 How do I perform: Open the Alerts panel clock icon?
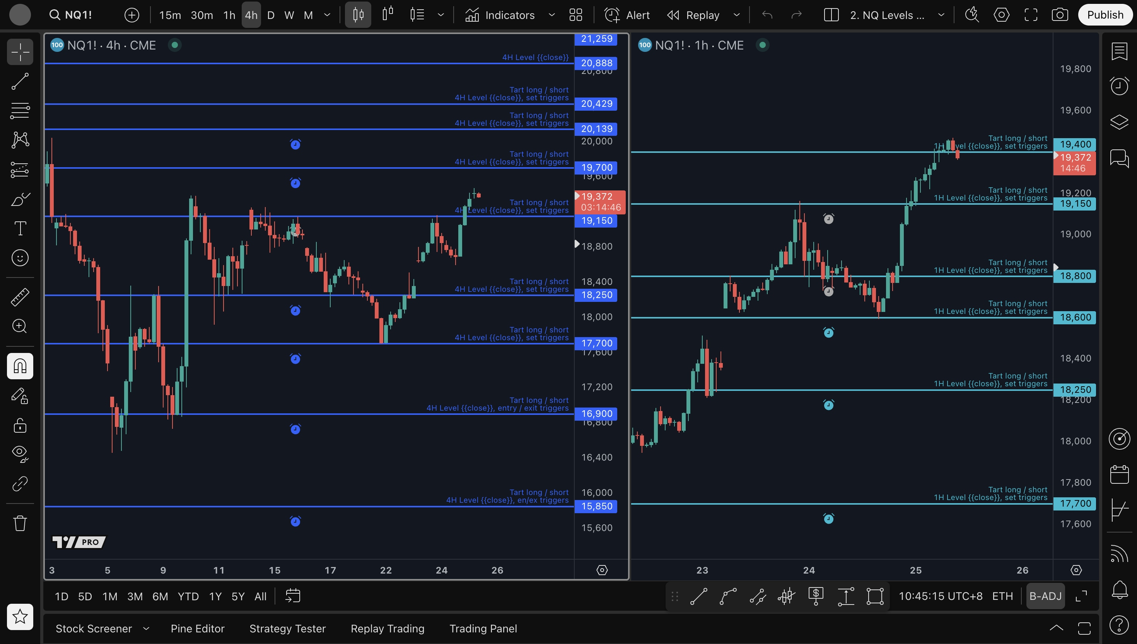point(1119,86)
